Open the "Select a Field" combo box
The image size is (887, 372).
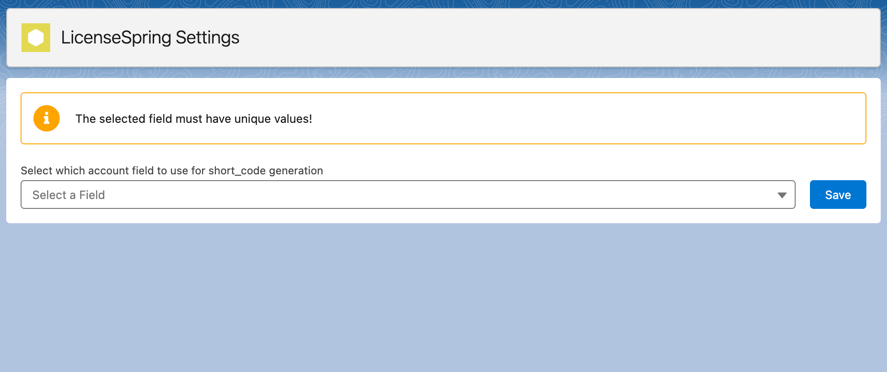(408, 195)
